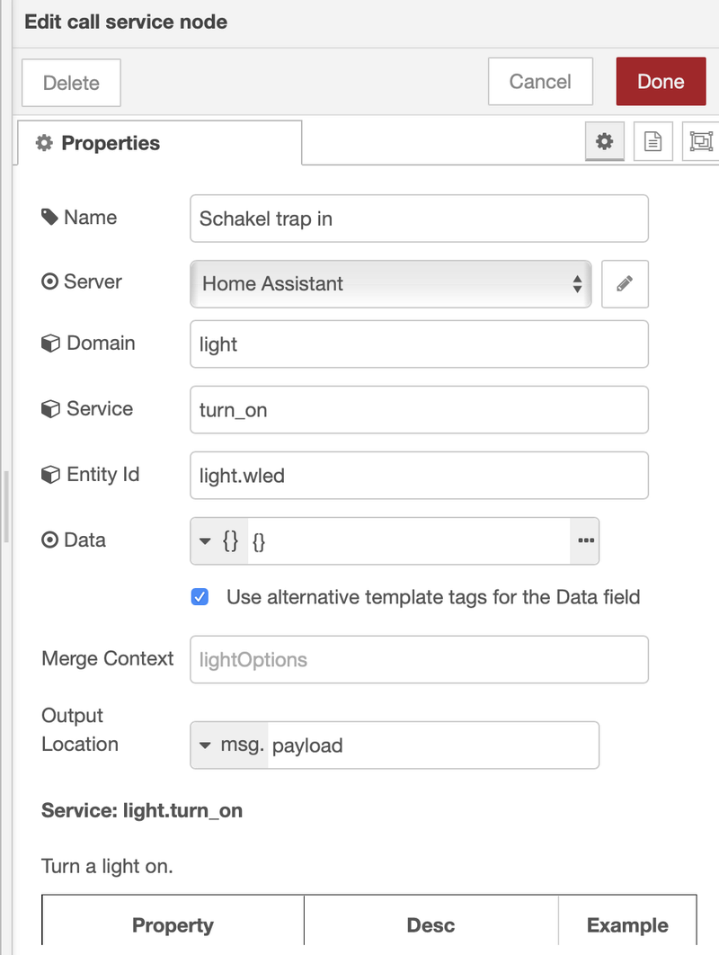Edit the Output Location payload field
The height and width of the screenshot is (955, 719).
(x=431, y=745)
